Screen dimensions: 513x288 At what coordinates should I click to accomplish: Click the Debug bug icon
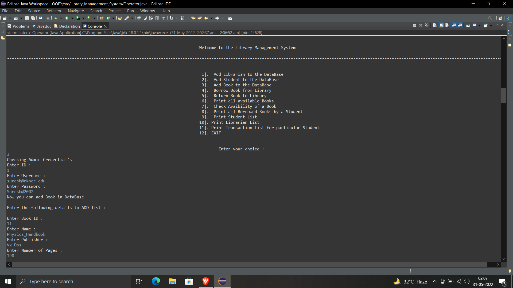[56, 18]
